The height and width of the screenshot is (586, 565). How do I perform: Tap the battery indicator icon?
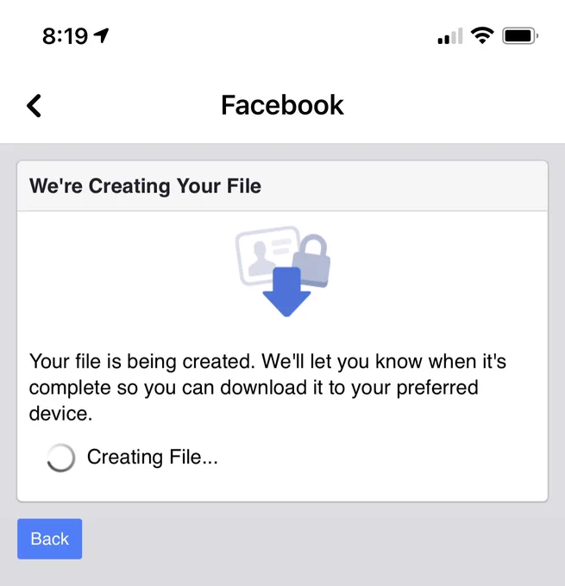coord(520,36)
